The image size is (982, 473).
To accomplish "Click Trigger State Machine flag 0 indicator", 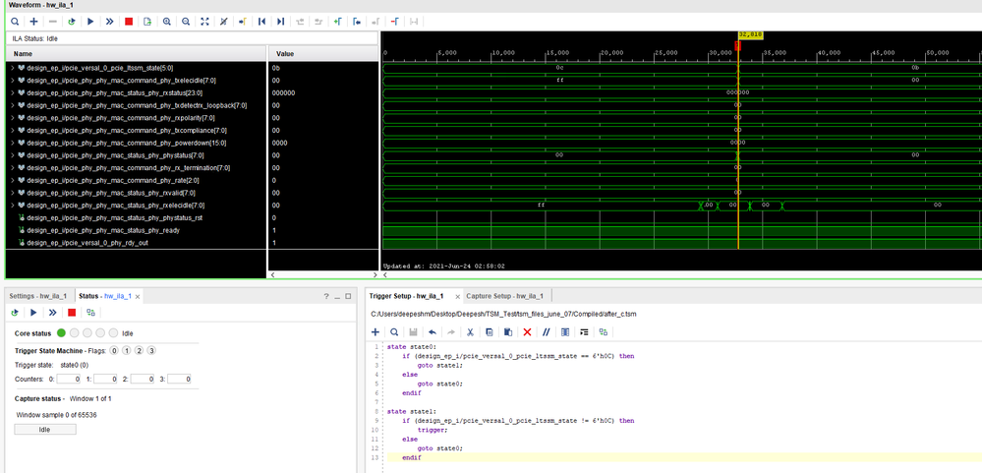I will pyautogui.click(x=114, y=350).
